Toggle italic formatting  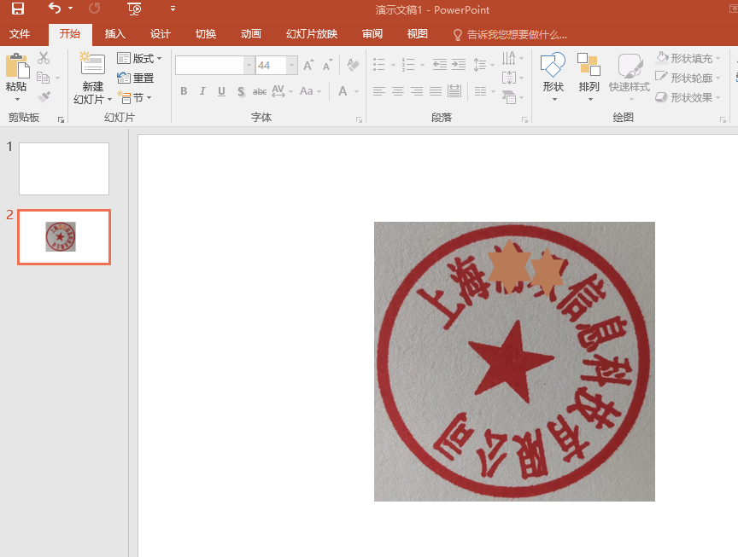(x=202, y=91)
